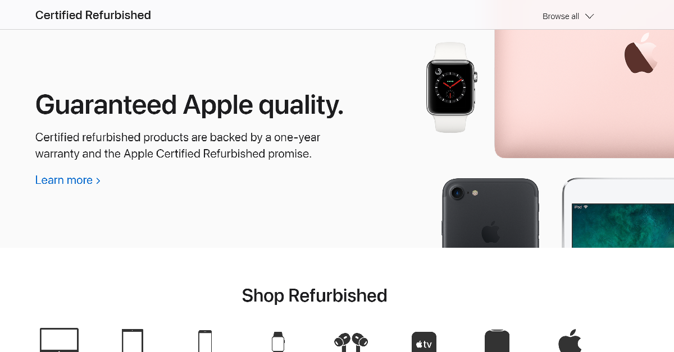Click the one-year warranty description paragraph

point(177,145)
